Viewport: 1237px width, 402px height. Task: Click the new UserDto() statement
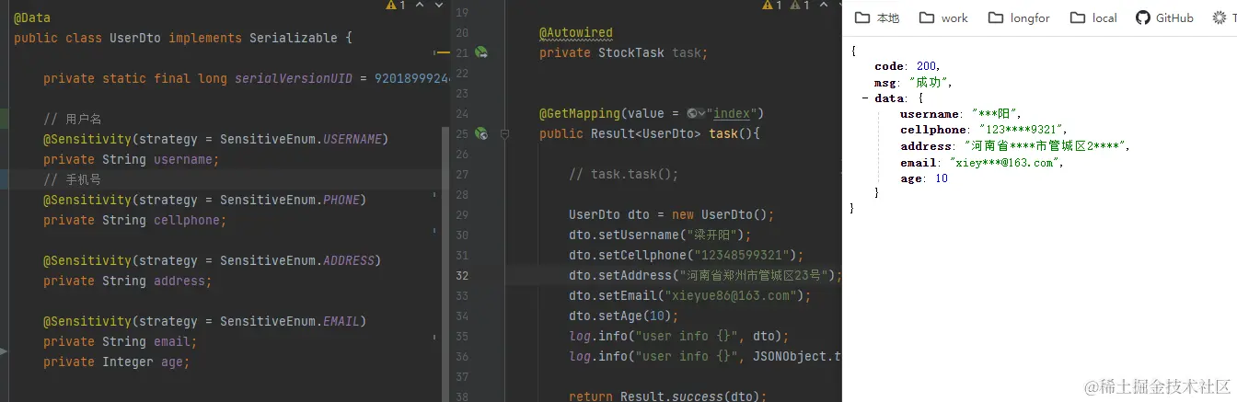723,214
